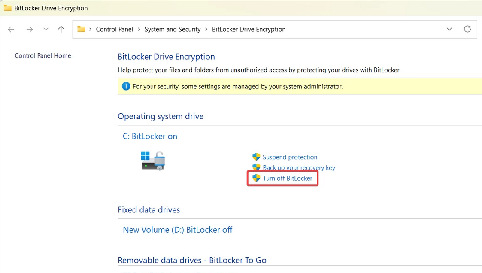
Task: Select Back up your recovery key
Action: click(299, 168)
